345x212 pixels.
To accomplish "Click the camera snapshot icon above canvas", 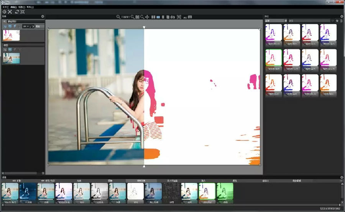I will pyautogui.click(x=173, y=17).
